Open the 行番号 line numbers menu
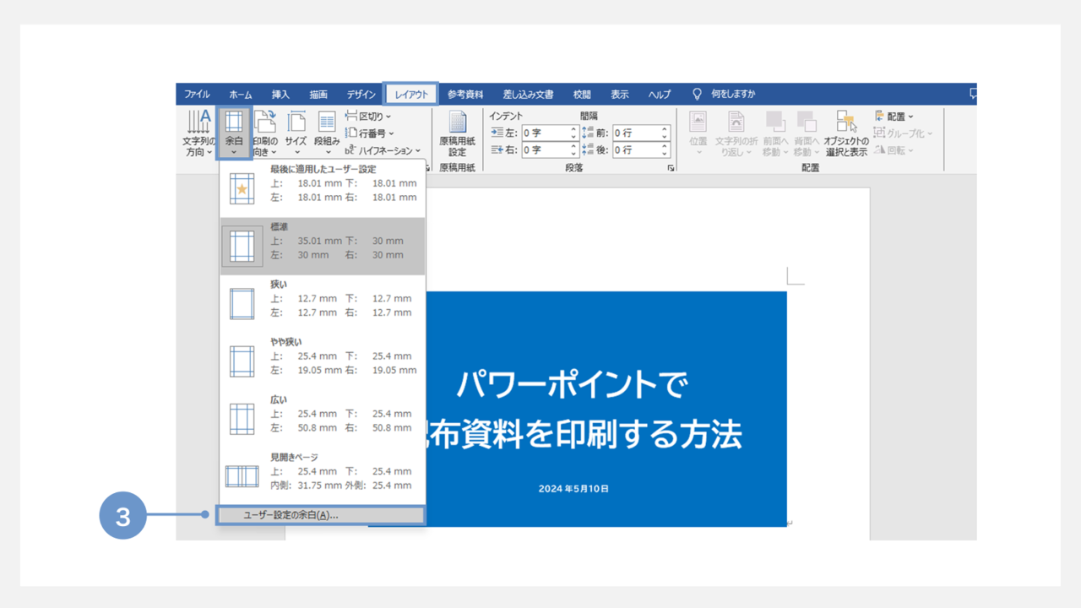1081x608 pixels. (x=369, y=133)
